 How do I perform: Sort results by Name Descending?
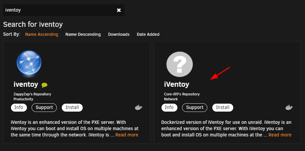point(83,34)
